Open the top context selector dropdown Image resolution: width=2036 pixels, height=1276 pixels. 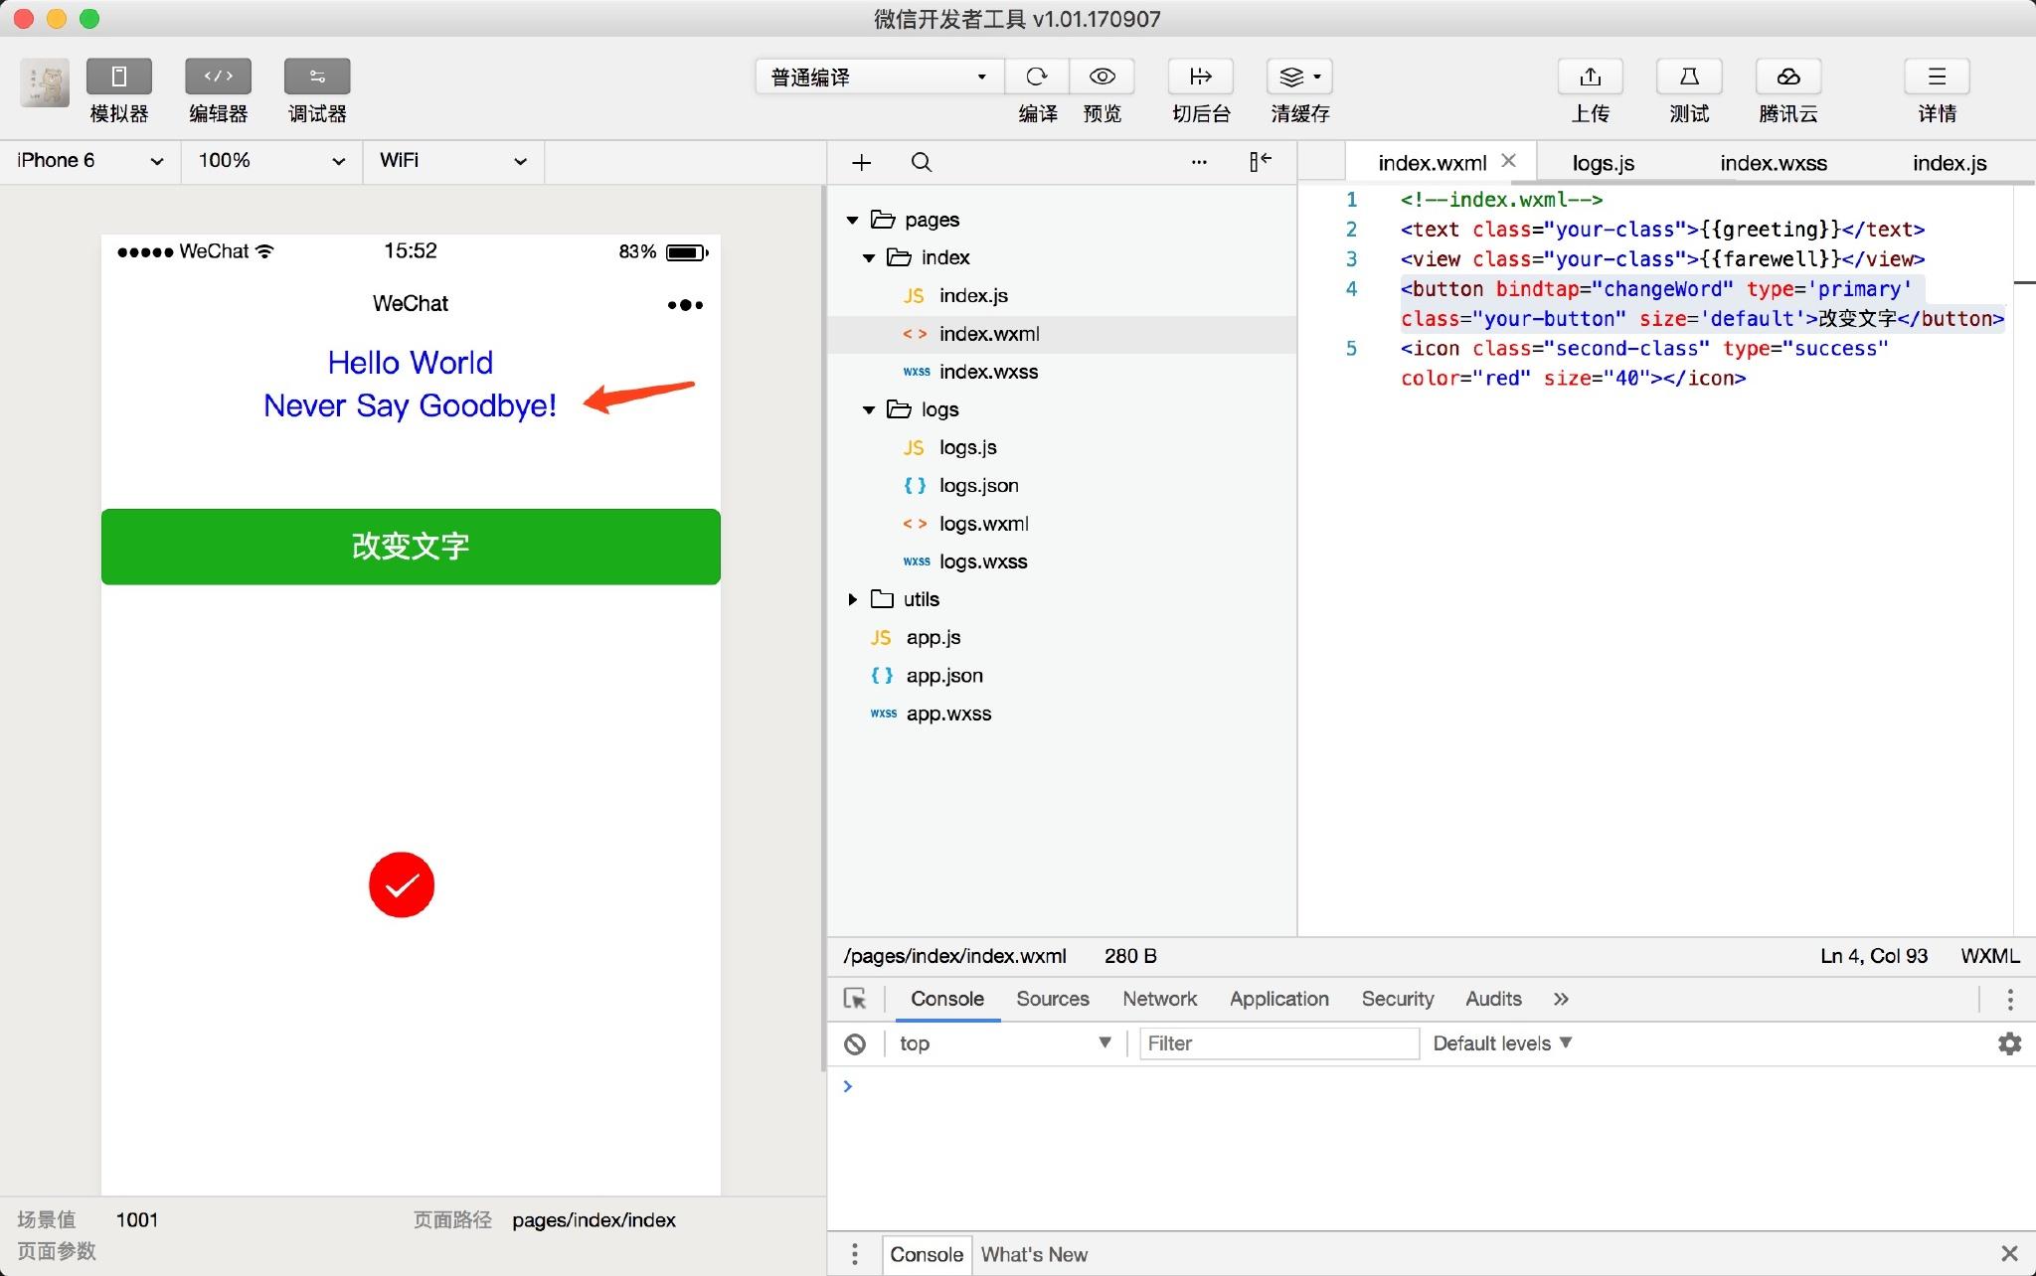click(1004, 1043)
